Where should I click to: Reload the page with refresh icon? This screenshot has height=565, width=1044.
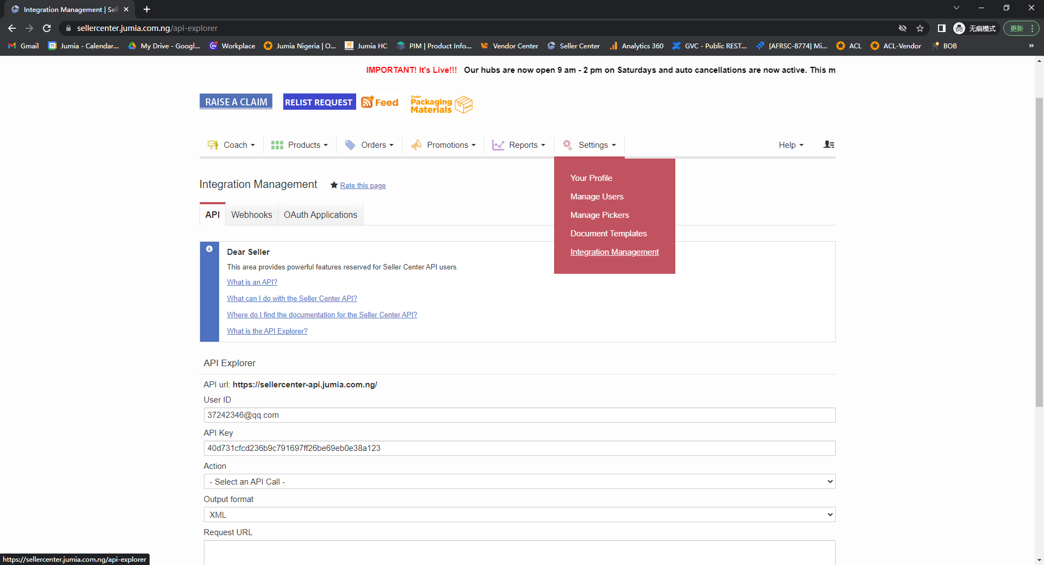click(x=47, y=28)
